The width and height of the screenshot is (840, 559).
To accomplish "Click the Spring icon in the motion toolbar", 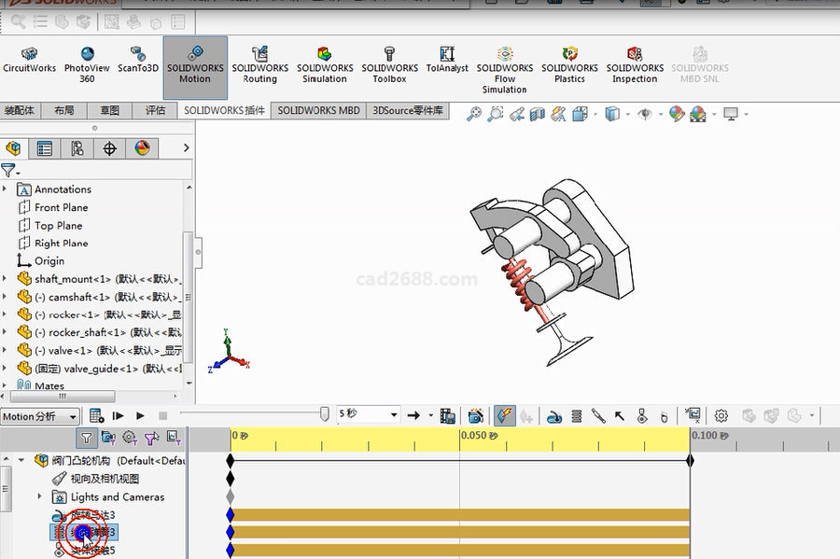I will click(x=576, y=415).
